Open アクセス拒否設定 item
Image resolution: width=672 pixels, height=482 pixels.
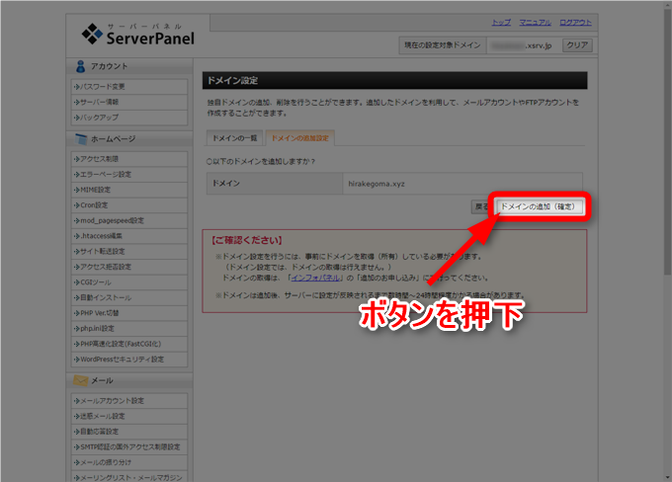[129, 267]
